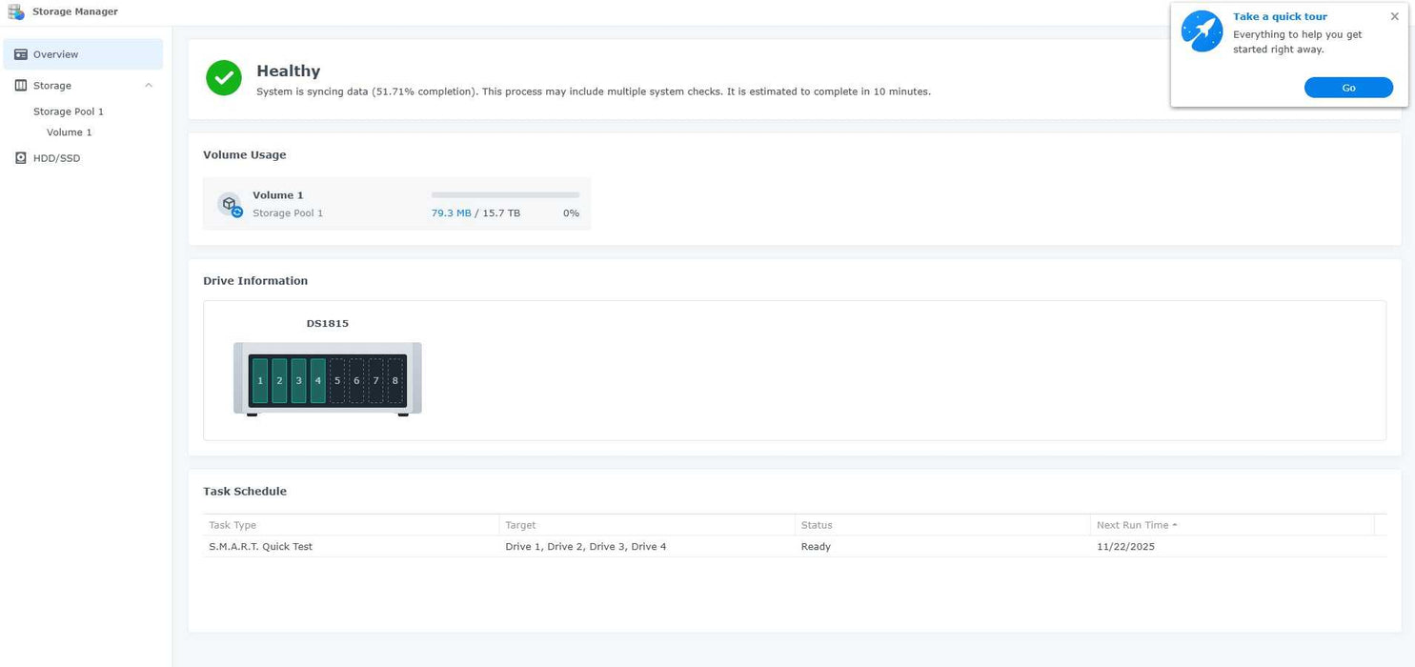Select Volume 1 under Storage Pool 1

coord(69,131)
